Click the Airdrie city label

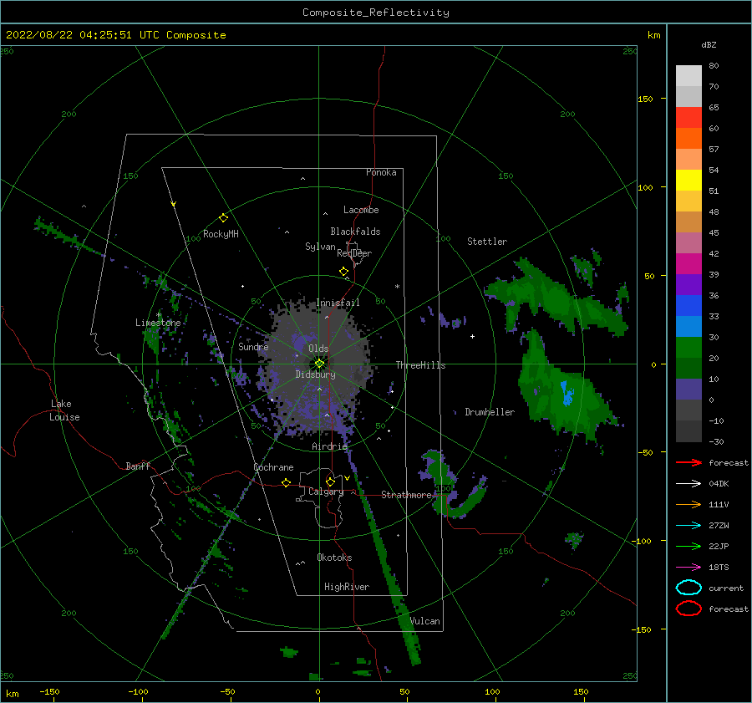click(x=329, y=446)
